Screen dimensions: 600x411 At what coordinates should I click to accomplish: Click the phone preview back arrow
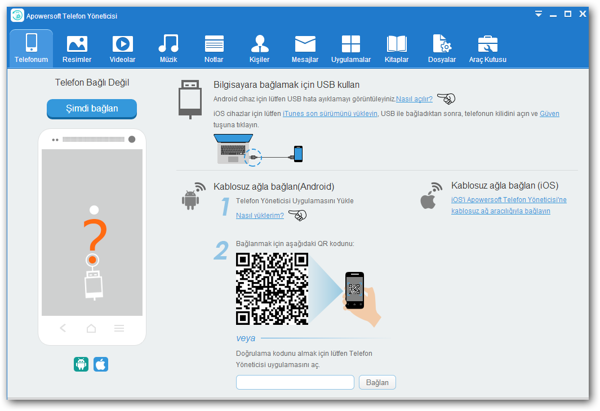tap(63, 328)
